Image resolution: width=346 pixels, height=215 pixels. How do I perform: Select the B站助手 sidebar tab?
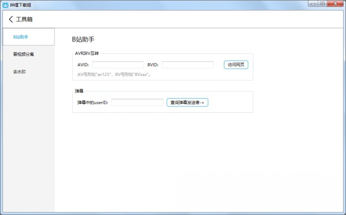click(29, 37)
